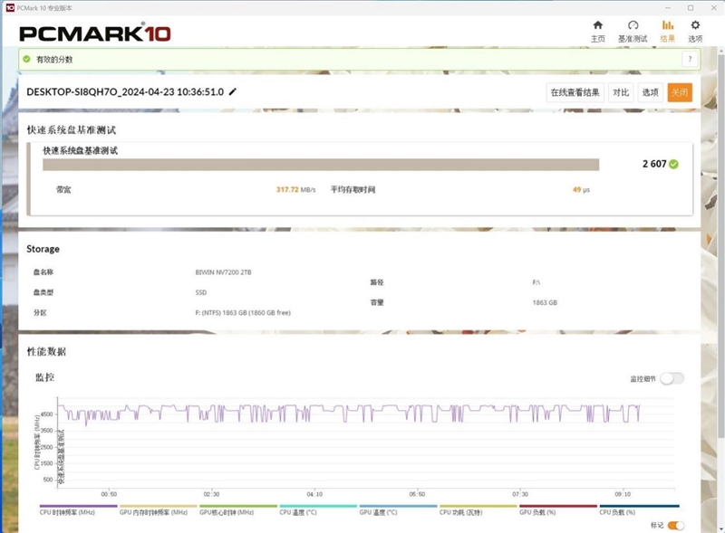Click the 性能数据 section heading
This screenshot has height=533, width=725.
pos(46,351)
